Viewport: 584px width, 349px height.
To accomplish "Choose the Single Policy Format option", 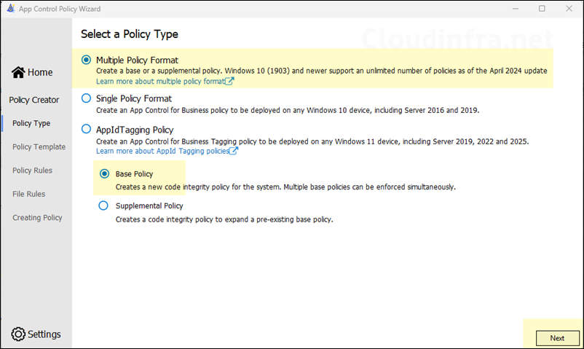I will coord(87,98).
